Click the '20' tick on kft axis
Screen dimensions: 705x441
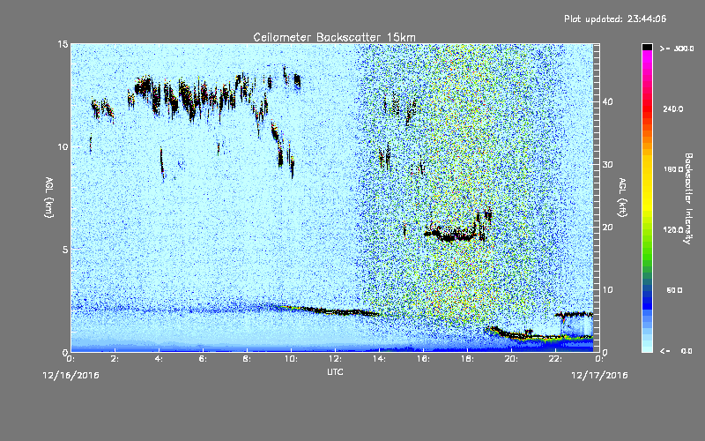(607, 228)
